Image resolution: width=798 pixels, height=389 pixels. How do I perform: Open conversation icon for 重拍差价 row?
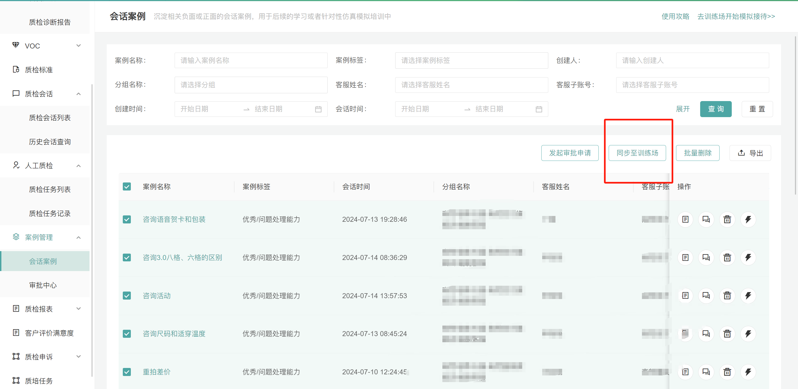click(706, 372)
